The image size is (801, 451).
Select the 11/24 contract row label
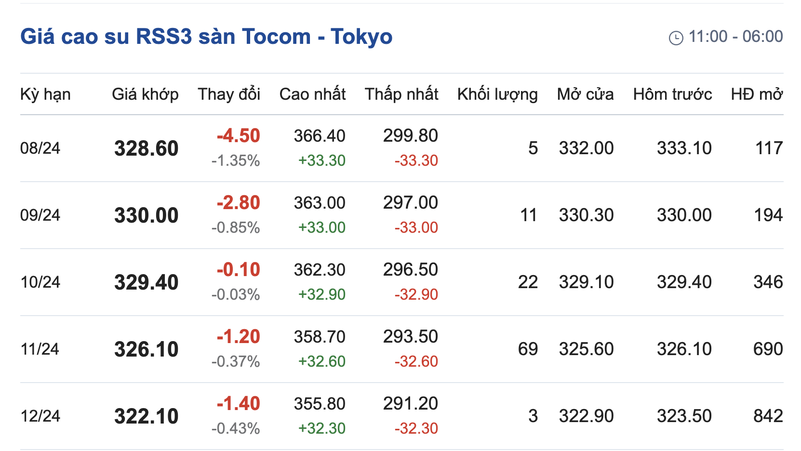tap(40, 349)
